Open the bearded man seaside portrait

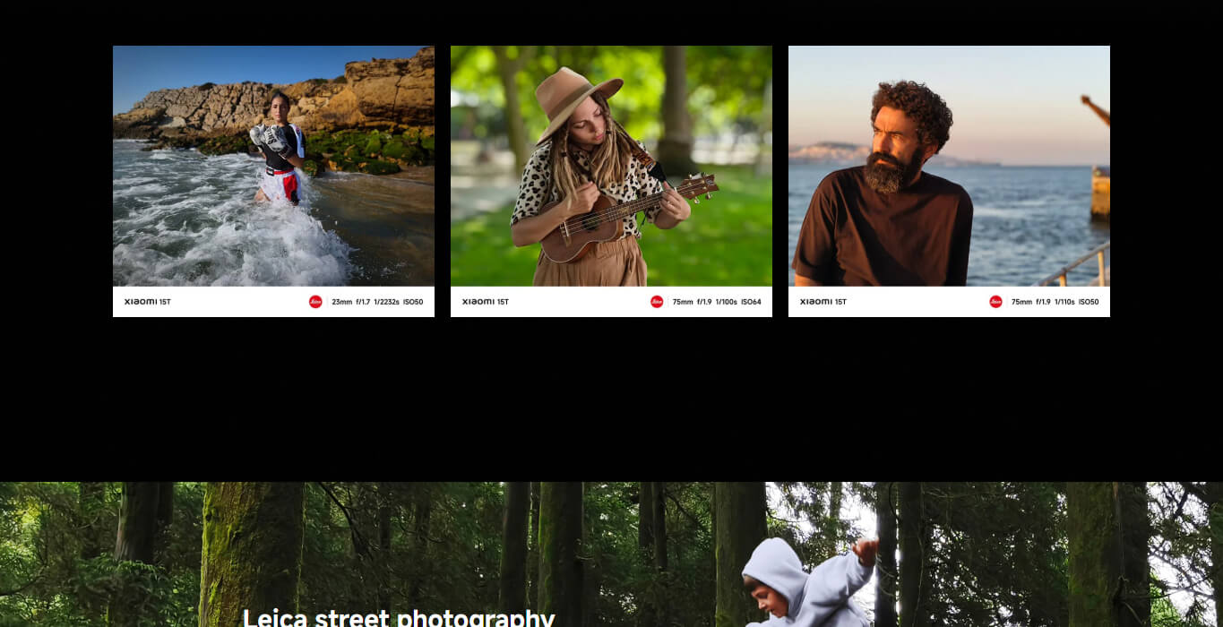(x=949, y=166)
